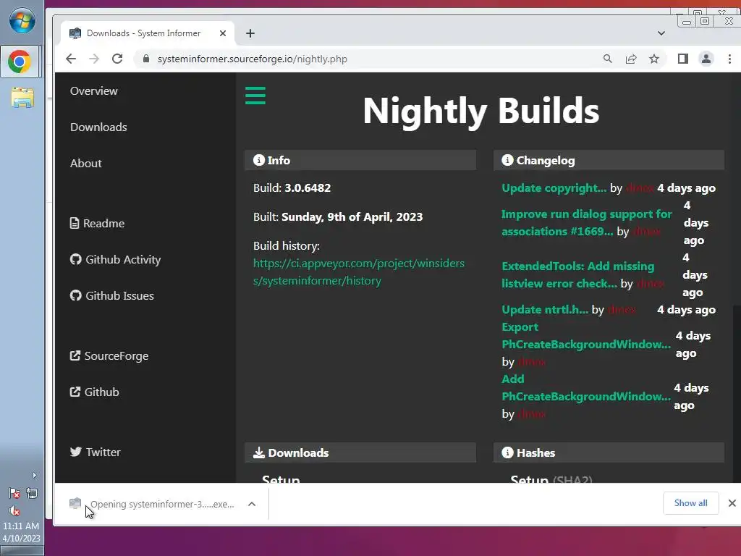Open a new tab with plus button

(x=250, y=33)
